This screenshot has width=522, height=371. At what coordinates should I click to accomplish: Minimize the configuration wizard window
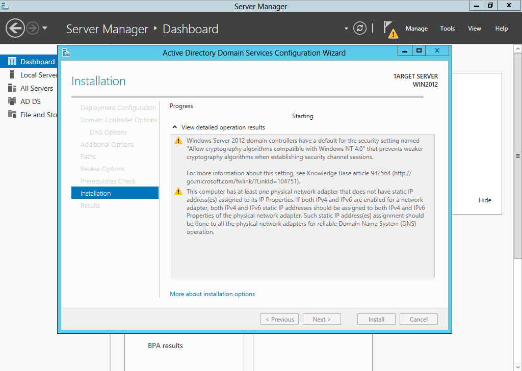click(405, 51)
